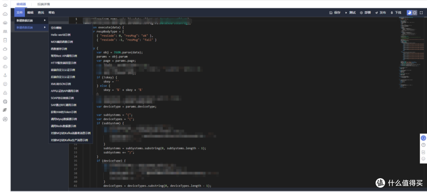Image resolution: width=427 pixels, height=192 pixels.
Task: Open the M-shaped sidebar icon
Action: [x=5, y=32]
